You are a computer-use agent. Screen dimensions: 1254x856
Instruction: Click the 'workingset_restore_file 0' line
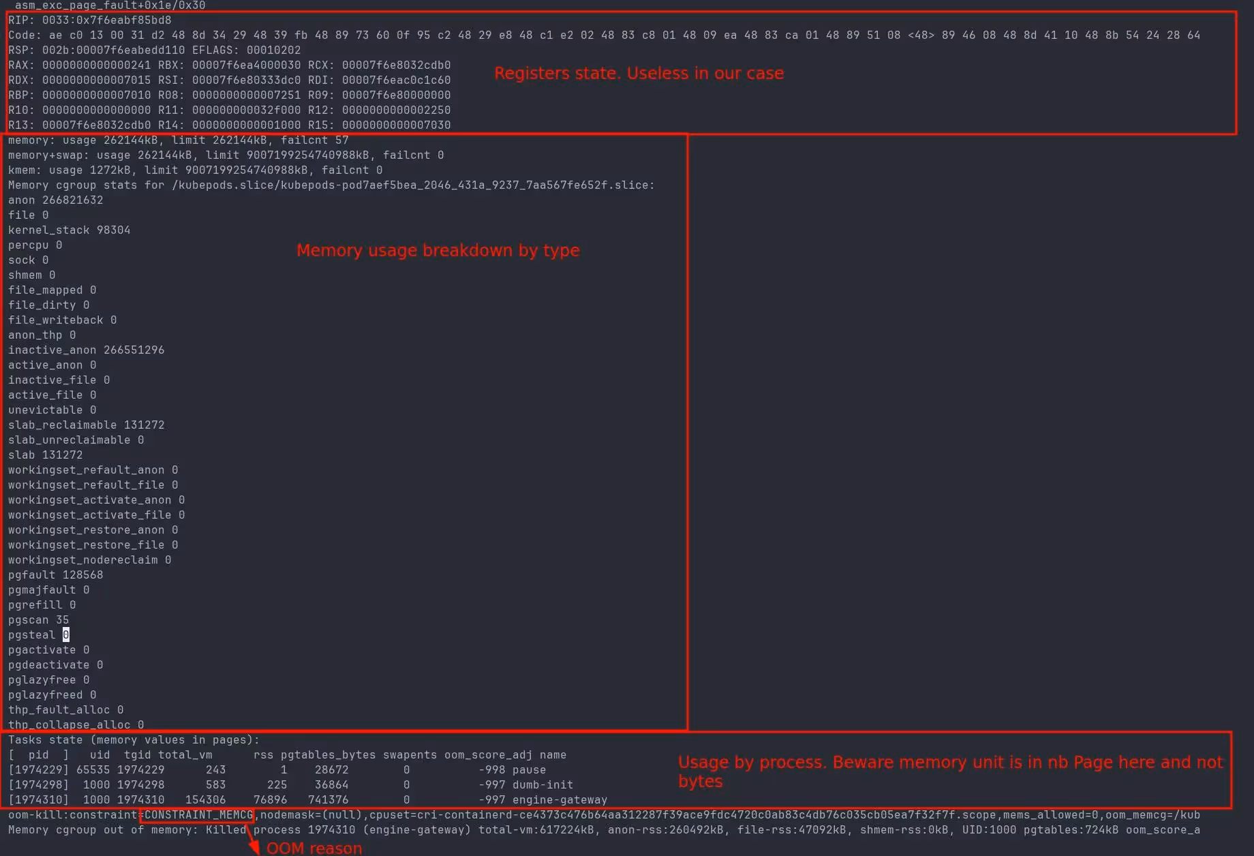[93, 545]
